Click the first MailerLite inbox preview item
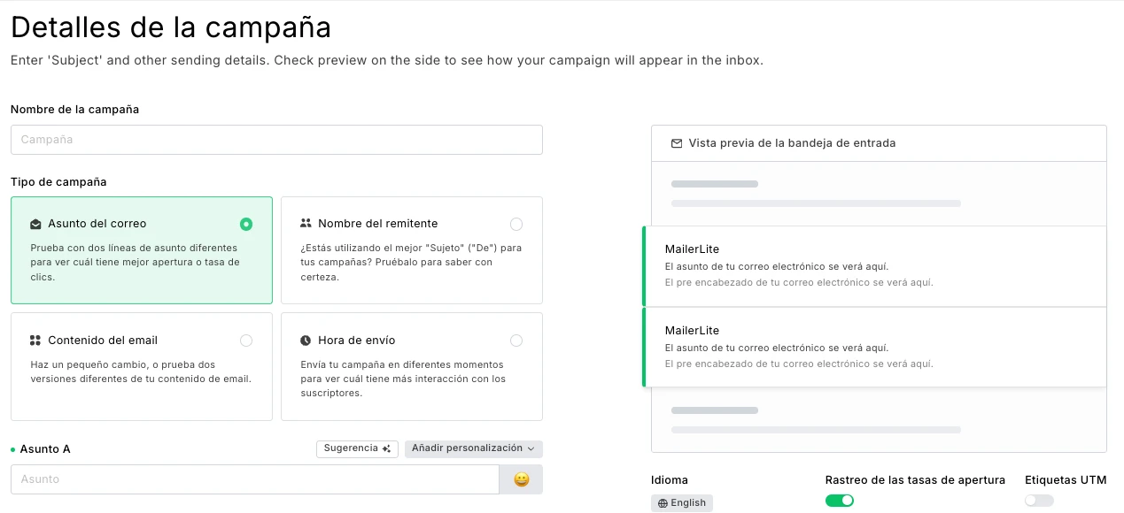1124x513 pixels. coord(875,265)
